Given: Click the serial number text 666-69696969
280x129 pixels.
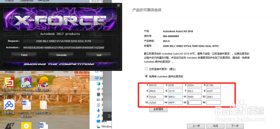Looking at the screenshot, I should pos(171,36).
